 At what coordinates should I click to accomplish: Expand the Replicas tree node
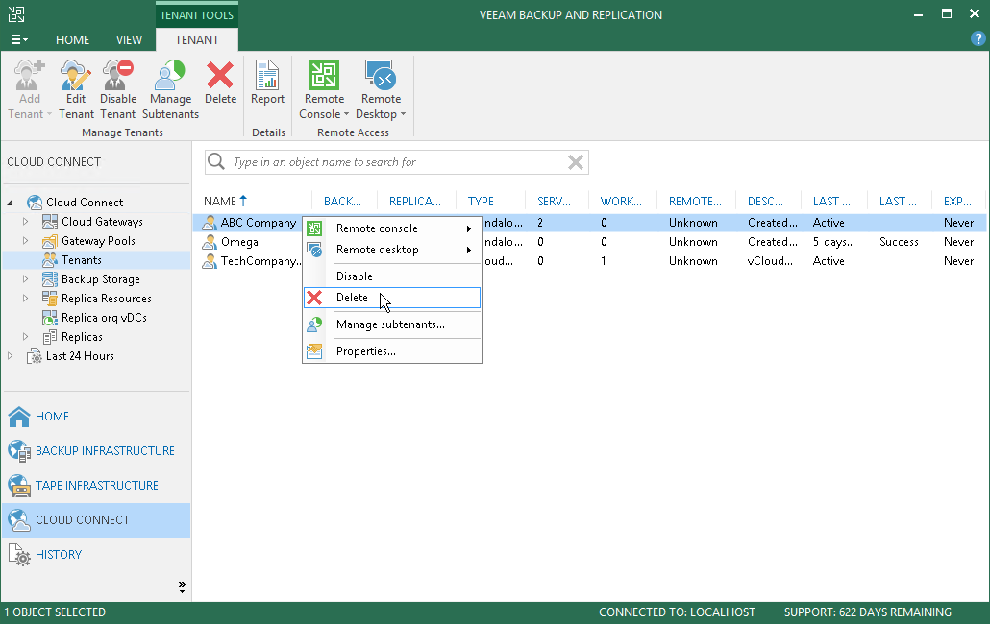click(25, 337)
